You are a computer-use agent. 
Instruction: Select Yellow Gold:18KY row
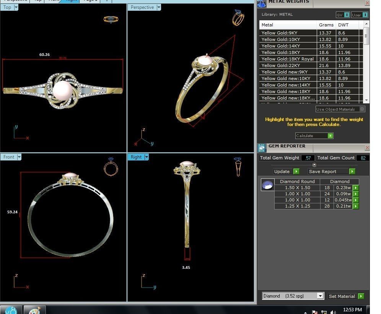(311, 52)
